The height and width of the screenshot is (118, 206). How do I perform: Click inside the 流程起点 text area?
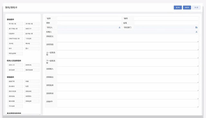click(x=128, y=87)
